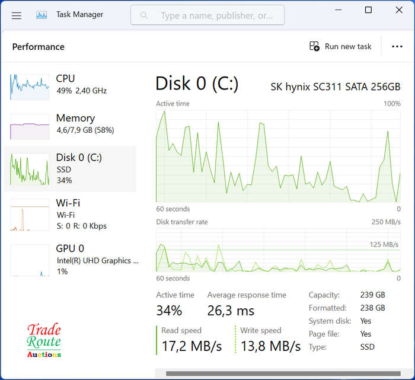Click the horizontal scrollbar at the bottom

(283, 373)
